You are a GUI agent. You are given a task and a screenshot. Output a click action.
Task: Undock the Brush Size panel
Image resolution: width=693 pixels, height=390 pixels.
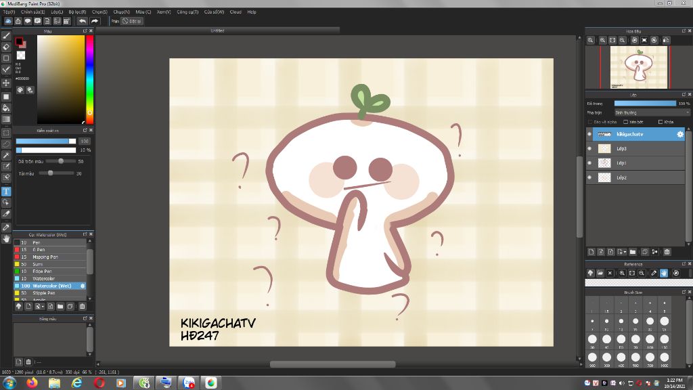pyautogui.click(x=684, y=292)
